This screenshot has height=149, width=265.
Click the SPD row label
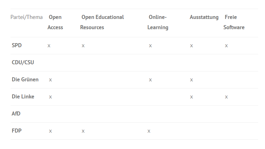click(x=17, y=45)
